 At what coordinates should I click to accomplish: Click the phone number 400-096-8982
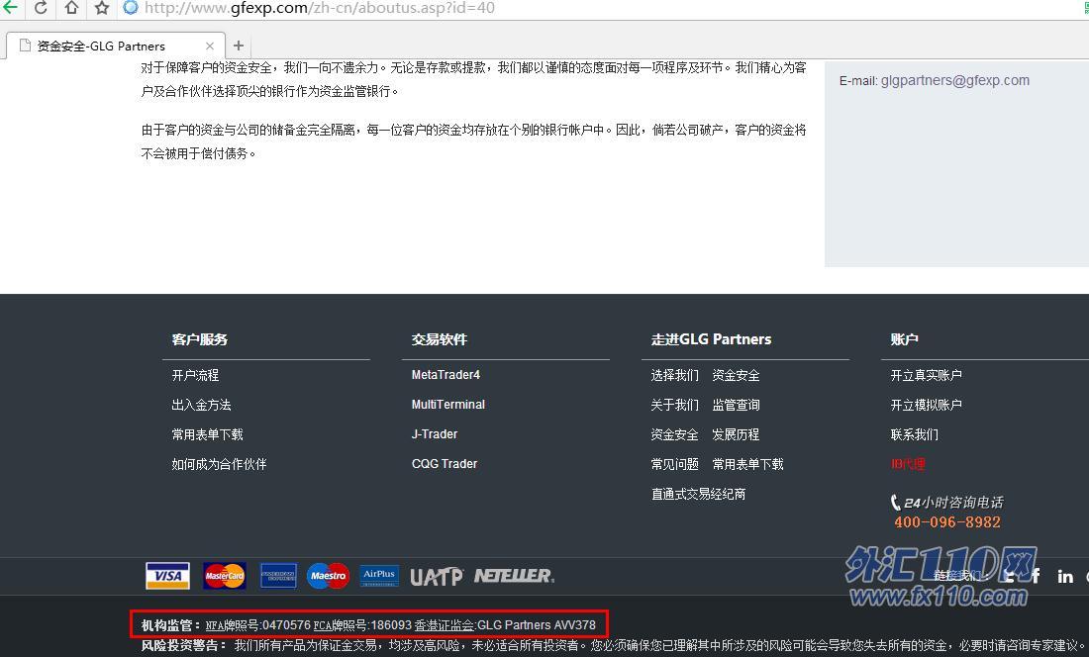947,522
